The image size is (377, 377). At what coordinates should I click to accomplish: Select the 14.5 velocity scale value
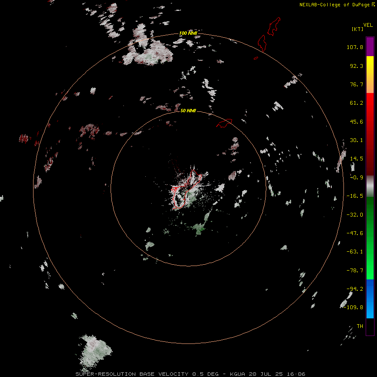(x=356, y=159)
